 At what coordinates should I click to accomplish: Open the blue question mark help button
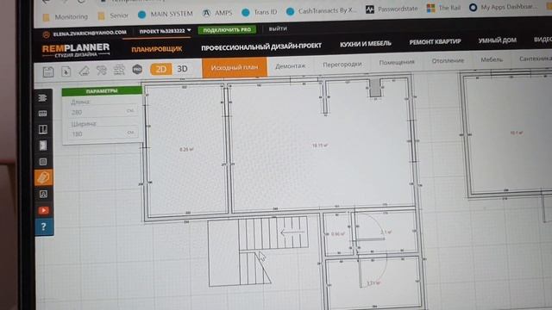pos(44,226)
